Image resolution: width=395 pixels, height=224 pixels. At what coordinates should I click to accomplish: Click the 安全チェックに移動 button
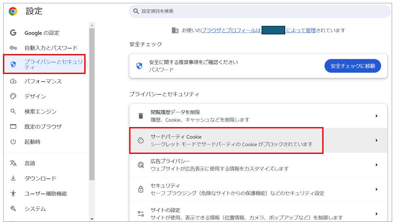tap(352, 66)
